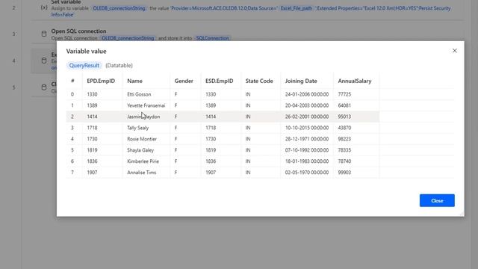Click the Joining Date column header
This screenshot has width=478, height=269.
(x=301, y=81)
